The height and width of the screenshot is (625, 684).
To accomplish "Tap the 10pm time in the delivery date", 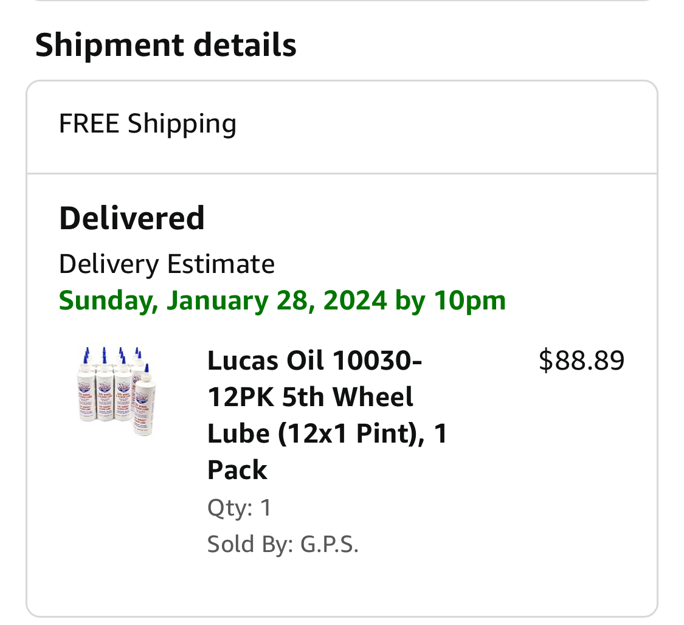I will pos(469,300).
